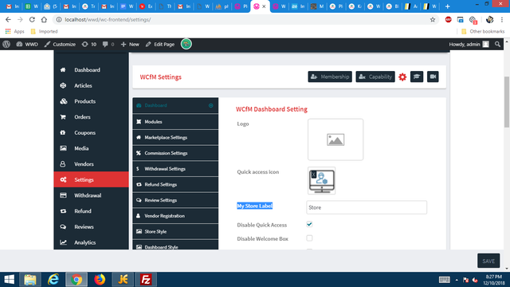The height and width of the screenshot is (287, 510).
Task: Open the Review Settings tab
Action: tap(175, 200)
